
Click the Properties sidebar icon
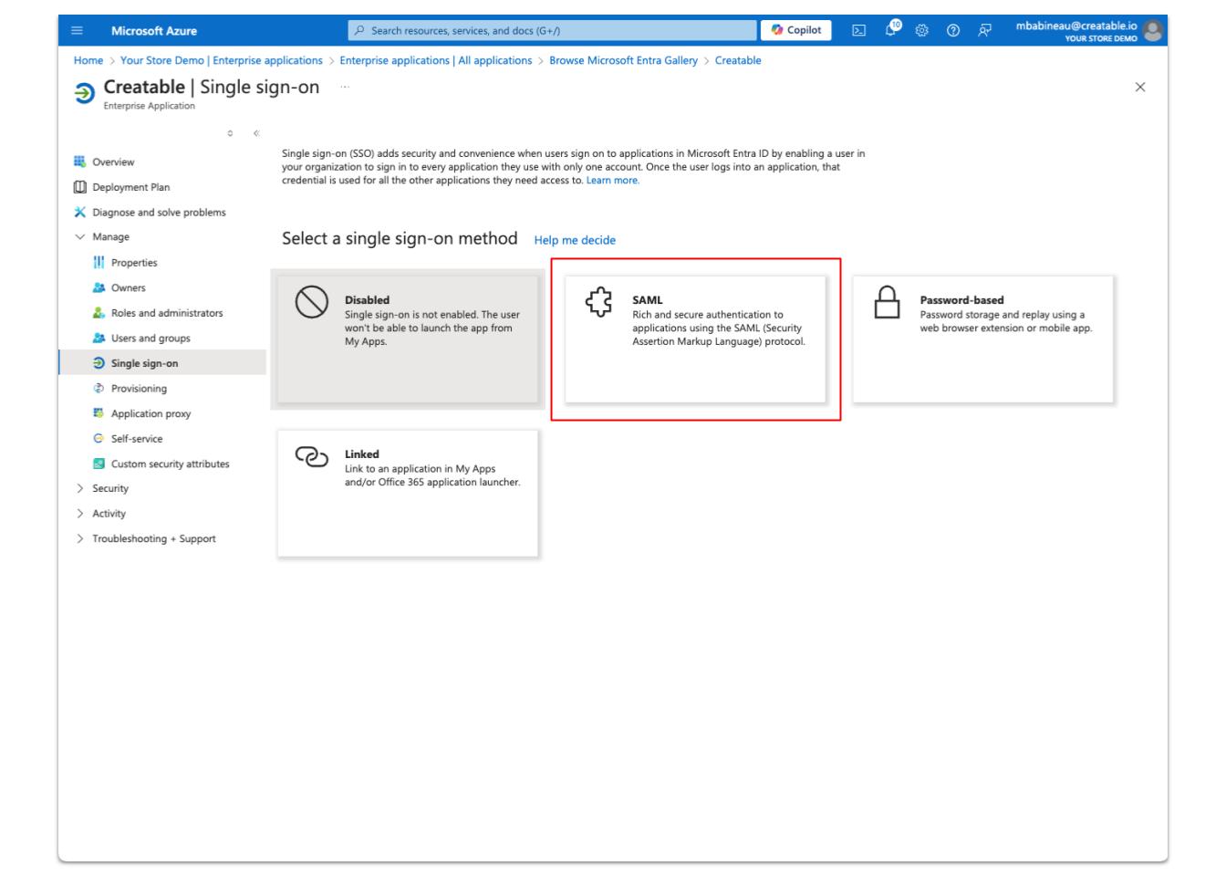(x=99, y=263)
